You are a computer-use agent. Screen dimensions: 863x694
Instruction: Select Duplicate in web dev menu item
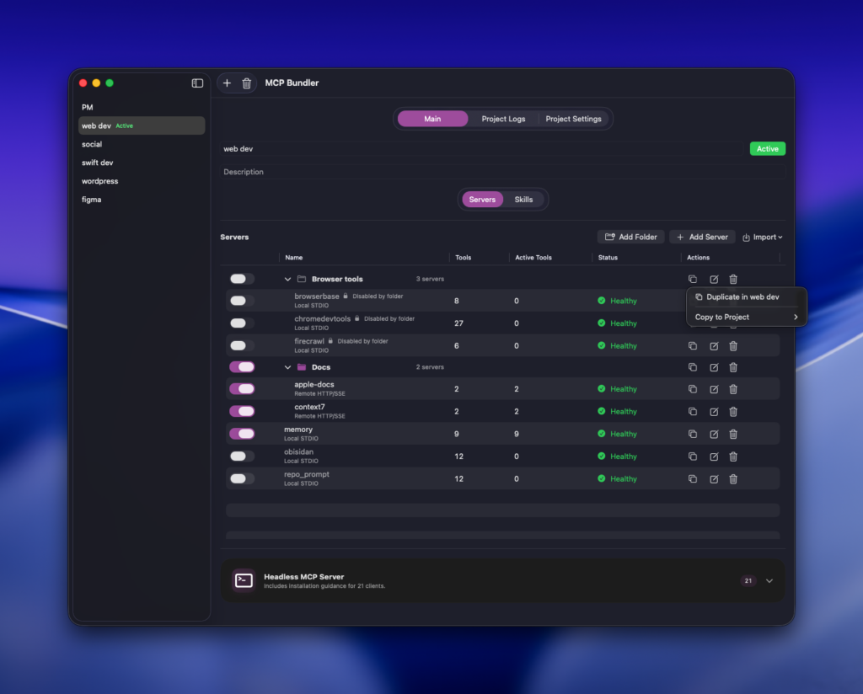[x=742, y=297]
